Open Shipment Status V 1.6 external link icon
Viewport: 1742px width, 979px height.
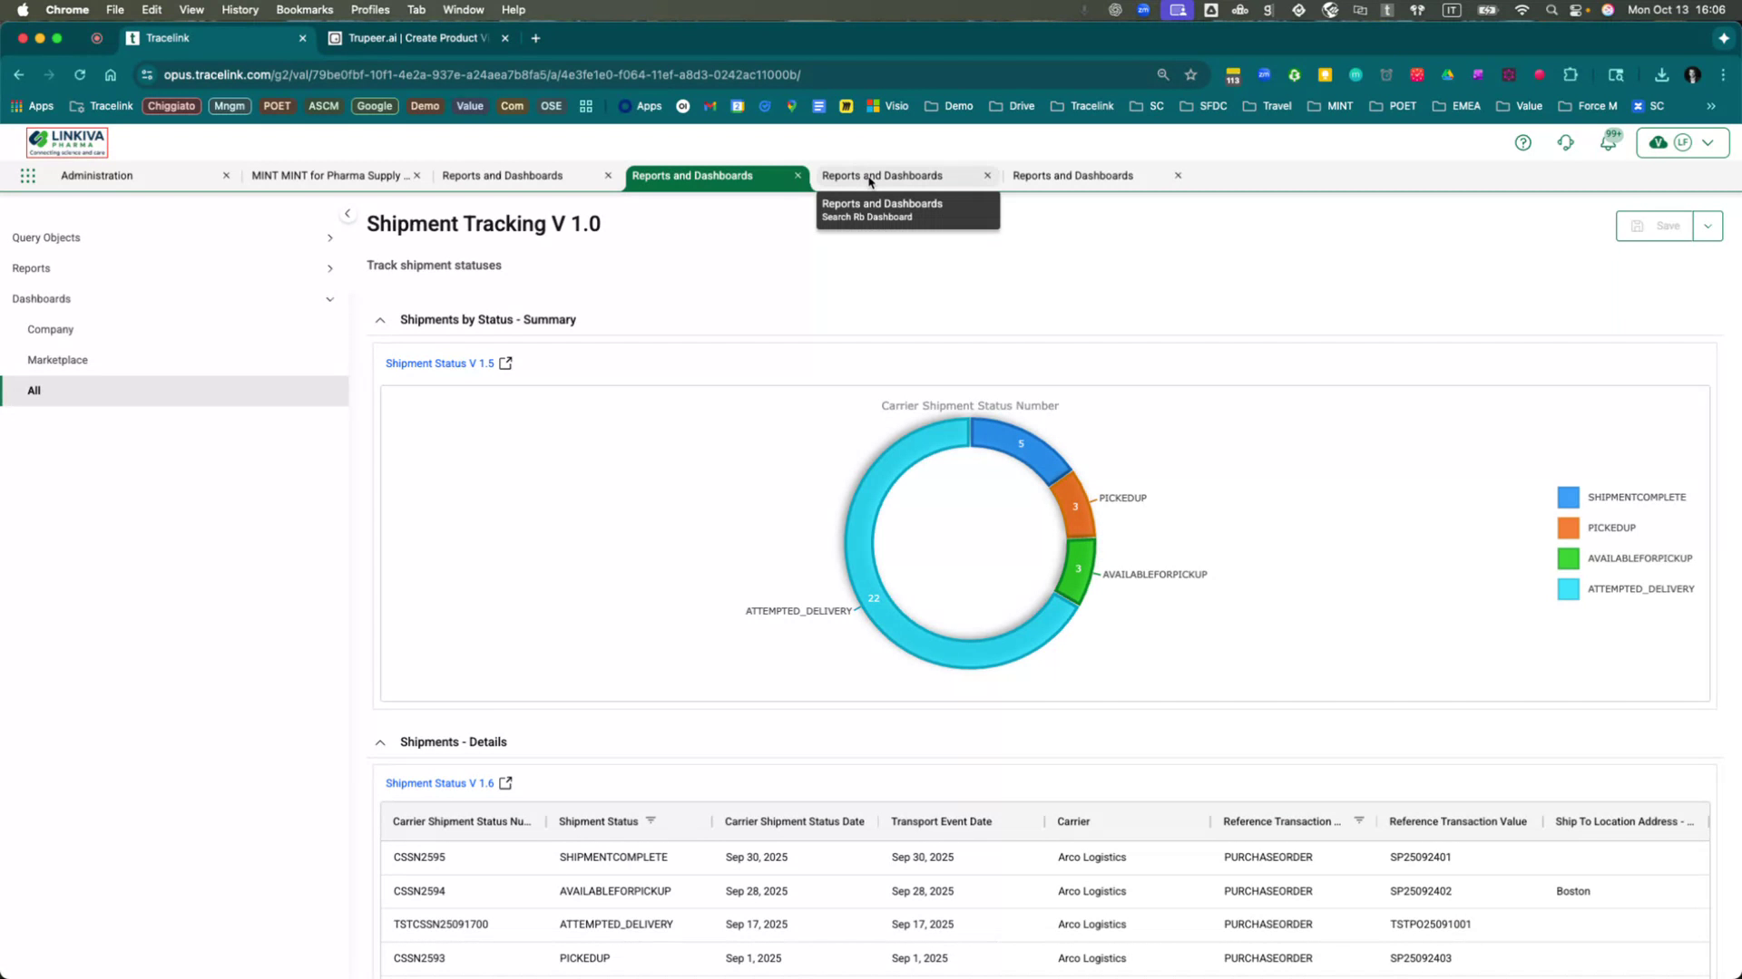(x=505, y=783)
